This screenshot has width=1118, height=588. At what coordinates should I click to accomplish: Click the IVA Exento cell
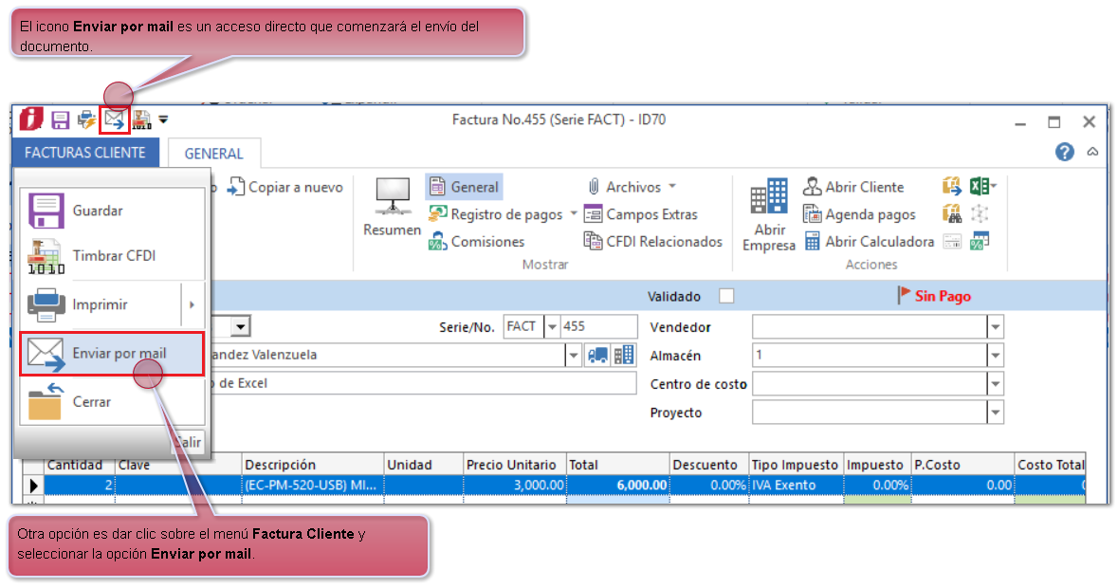click(x=796, y=486)
